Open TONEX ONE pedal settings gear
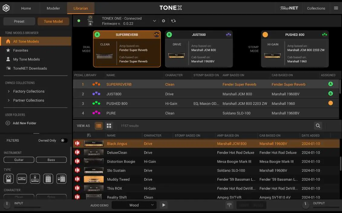The image size is (342, 213). click(163, 21)
